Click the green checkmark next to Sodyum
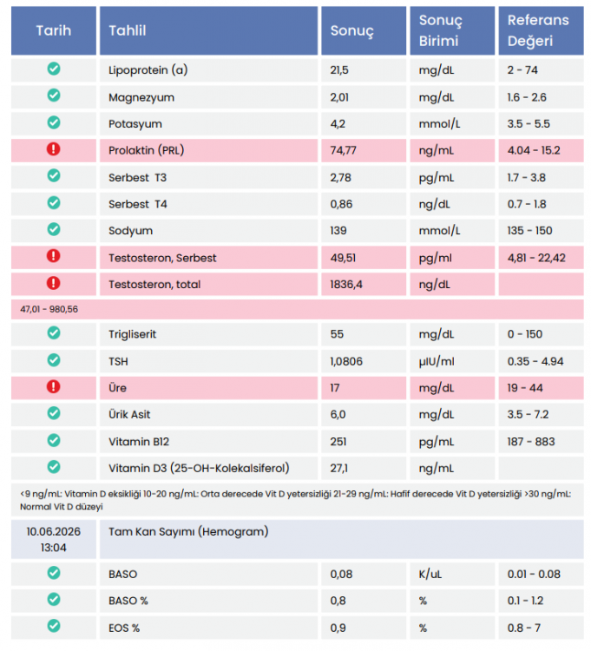This screenshot has width=591, height=651. 54,229
